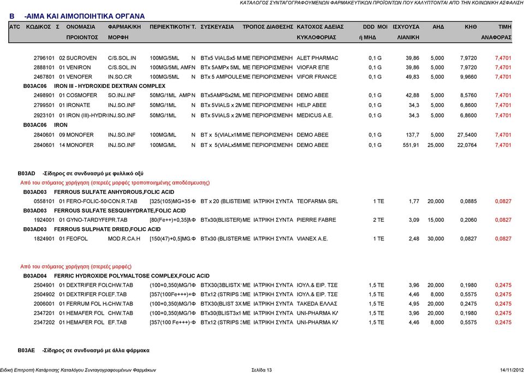Click the KHΘ value 27,5400
This screenshot has width=524, height=373.
[467, 135]
